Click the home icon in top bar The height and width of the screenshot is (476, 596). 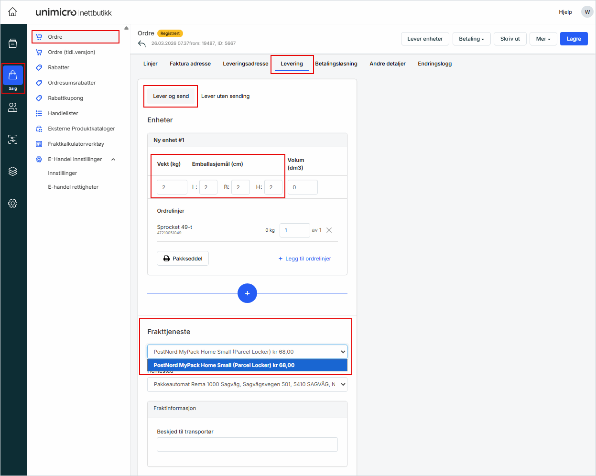pos(13,12)
